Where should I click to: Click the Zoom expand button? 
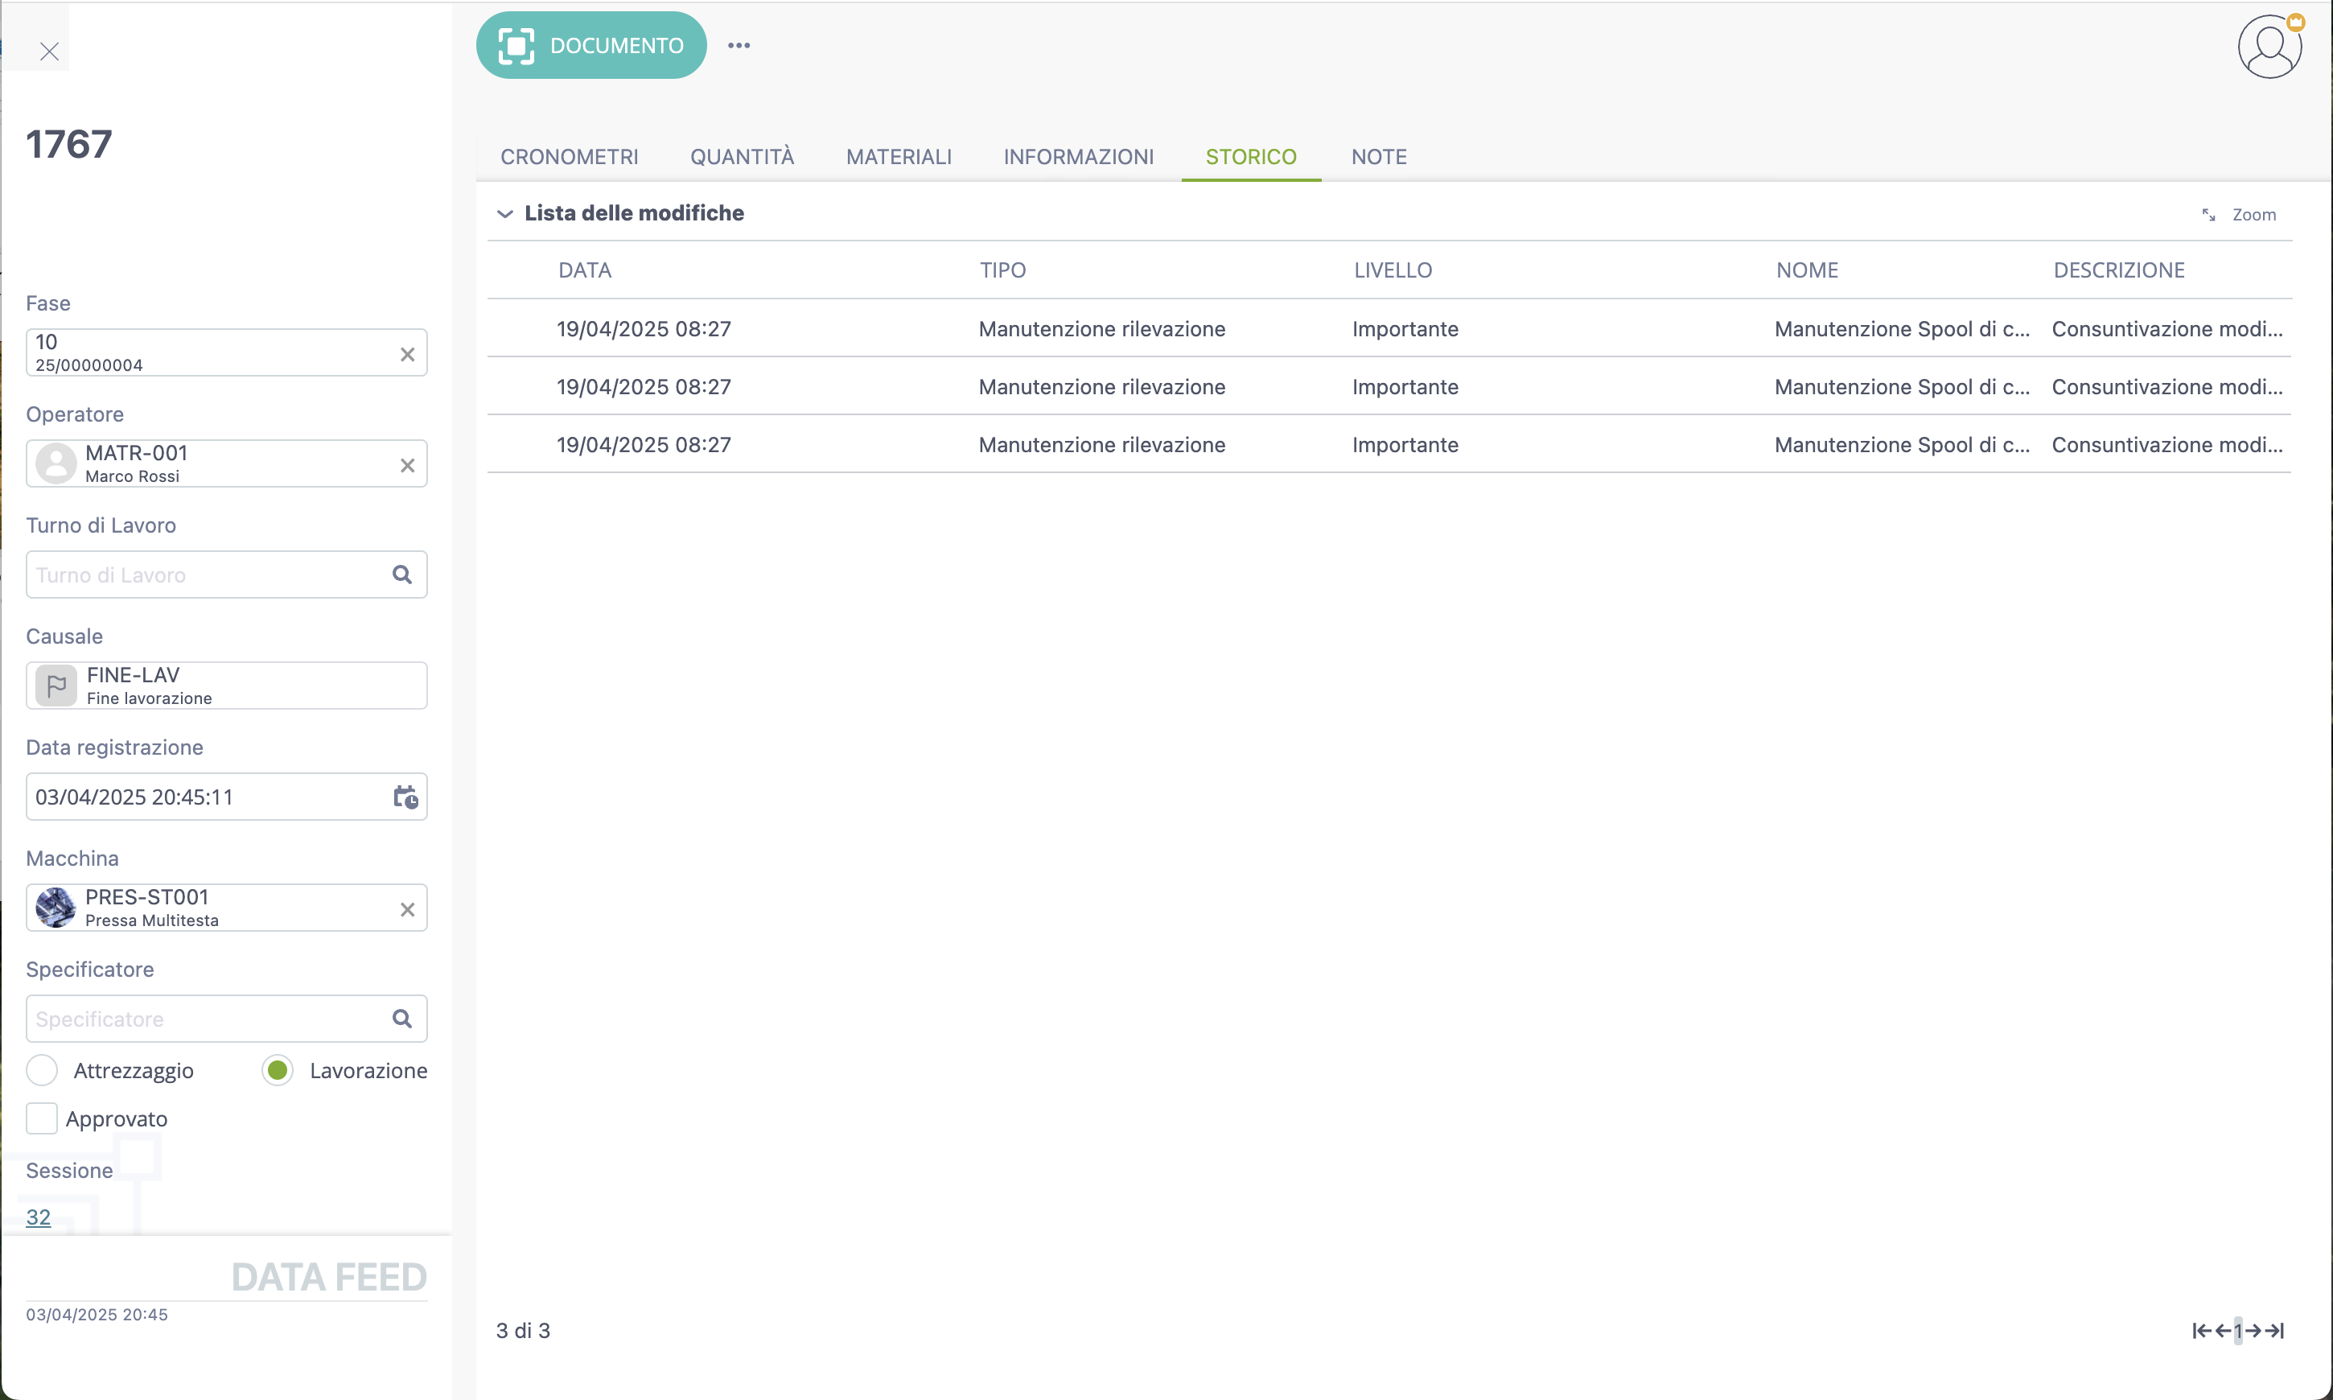(2239, 215)
